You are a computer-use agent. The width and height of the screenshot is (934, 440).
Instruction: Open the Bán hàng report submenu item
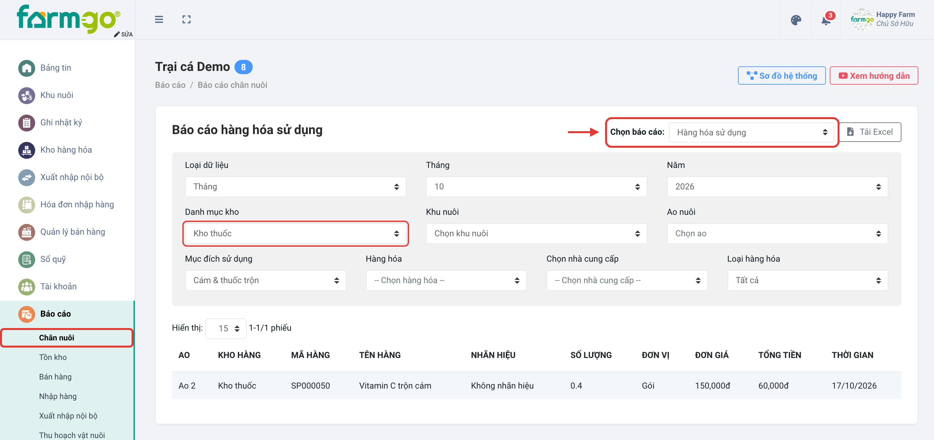point(55,377)
